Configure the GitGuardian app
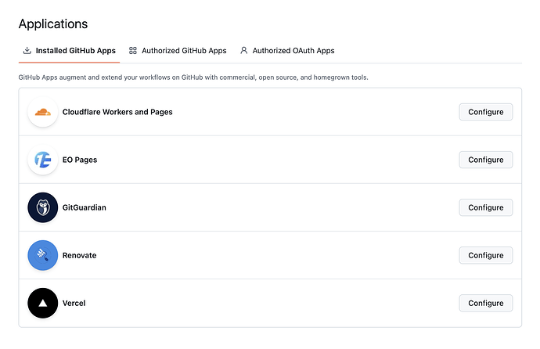The height and width of the screenshot is (349, 540). [x=485, y=207]
